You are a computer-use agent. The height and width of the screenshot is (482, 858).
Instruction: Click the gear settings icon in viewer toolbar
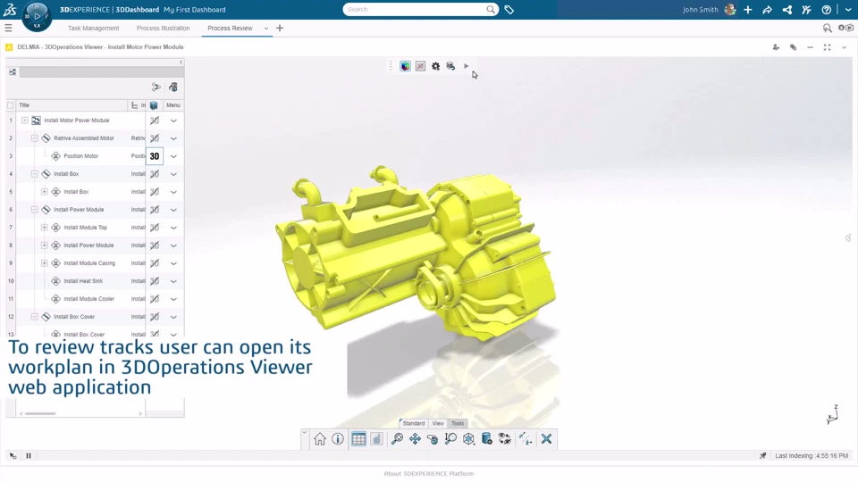coord(435,66)
